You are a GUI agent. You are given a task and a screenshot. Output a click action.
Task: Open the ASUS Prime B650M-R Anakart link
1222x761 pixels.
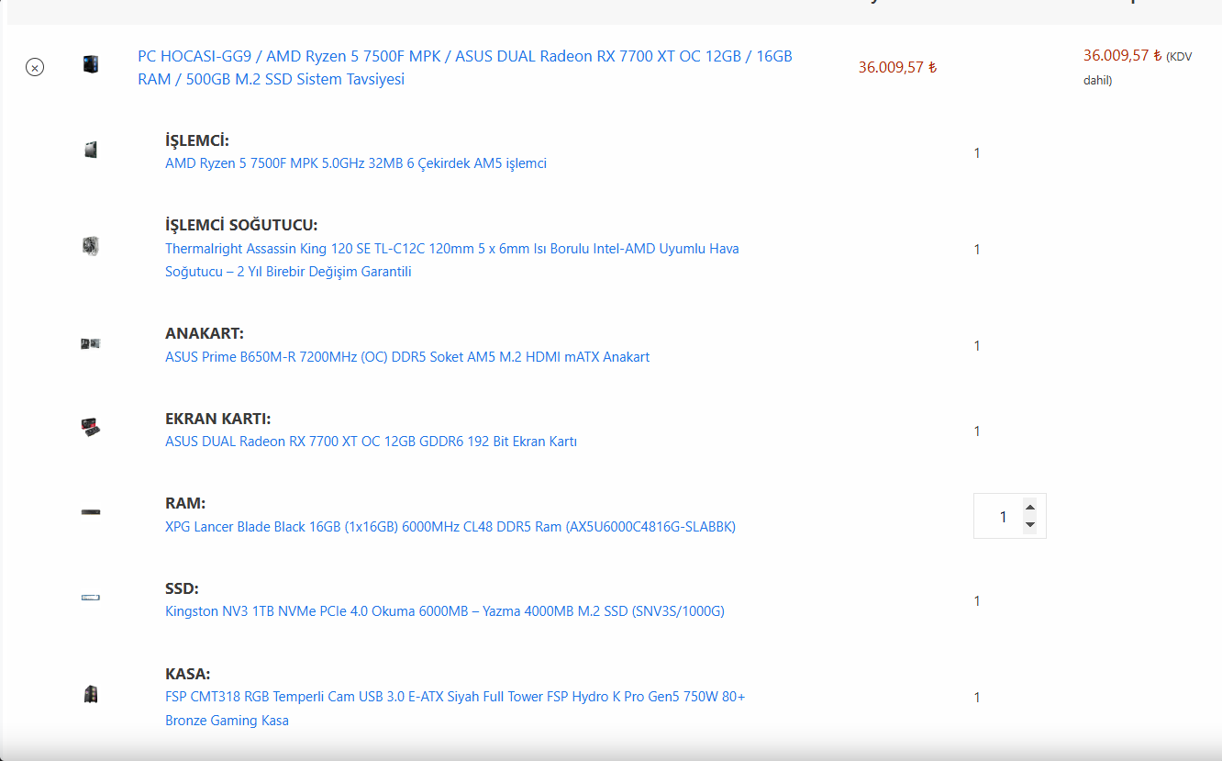pos(407,357)
